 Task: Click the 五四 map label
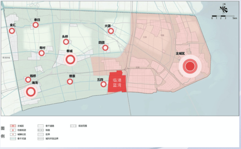point(100,80)
